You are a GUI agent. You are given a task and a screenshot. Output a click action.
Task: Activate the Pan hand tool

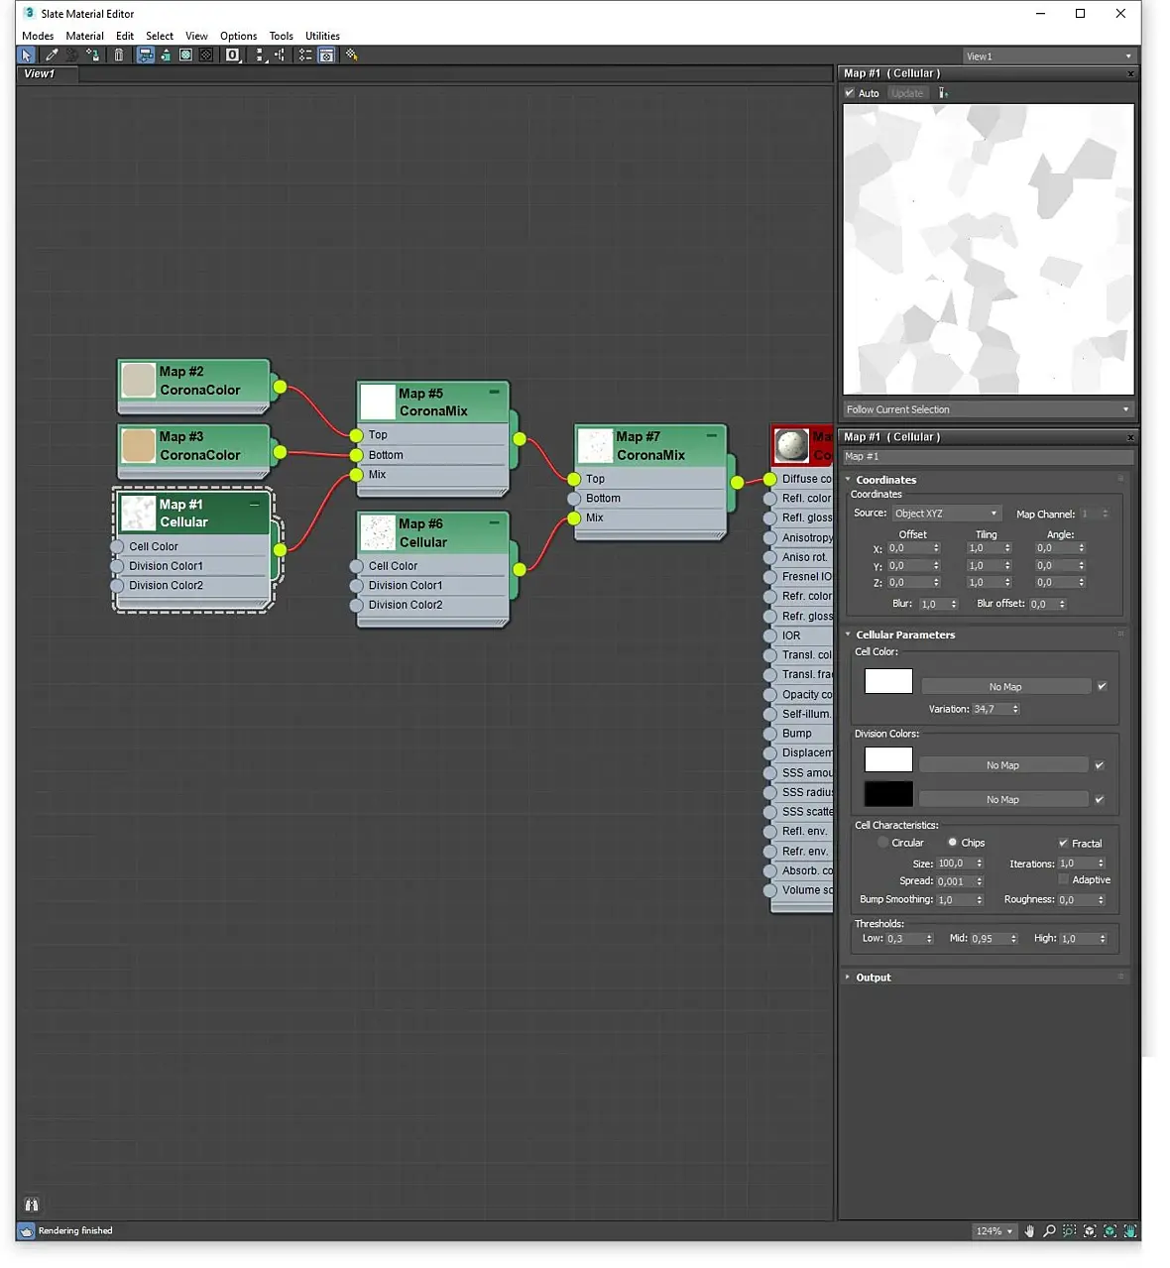(1029, 1231)
